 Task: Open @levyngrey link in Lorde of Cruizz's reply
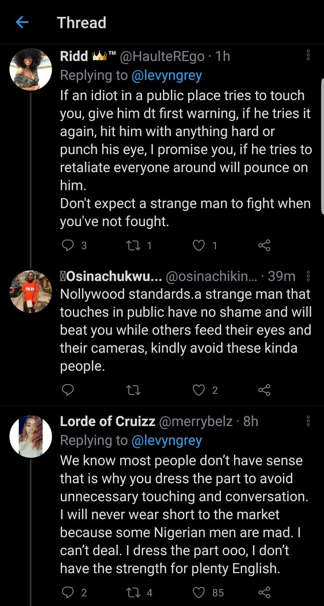pyautogui.click(x=166, y=441)
